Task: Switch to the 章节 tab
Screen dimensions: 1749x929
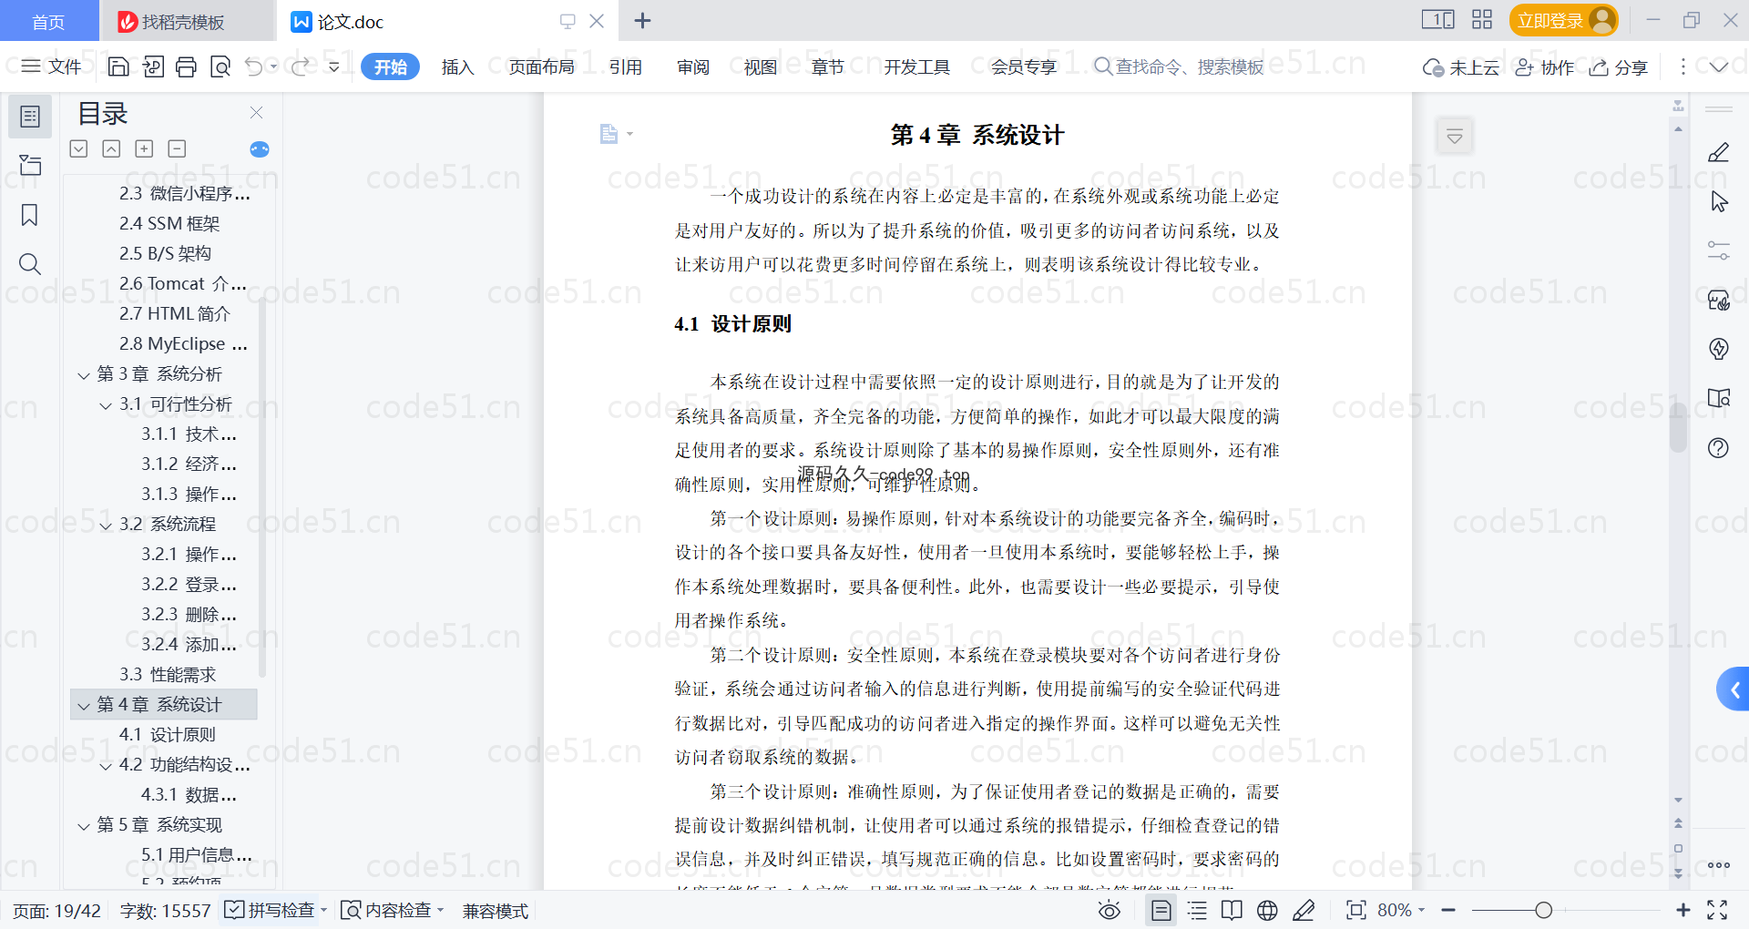Action: [828, 66]
